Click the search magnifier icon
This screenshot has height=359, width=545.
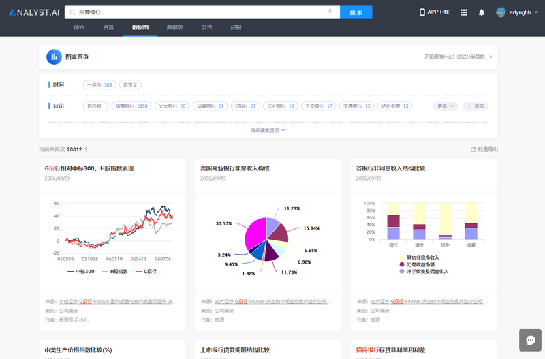pyautogui.click(x=72, y=12)
